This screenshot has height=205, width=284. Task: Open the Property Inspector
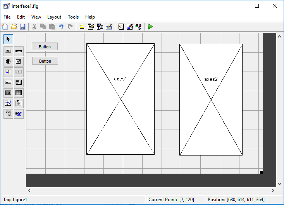tap(130, 27)
